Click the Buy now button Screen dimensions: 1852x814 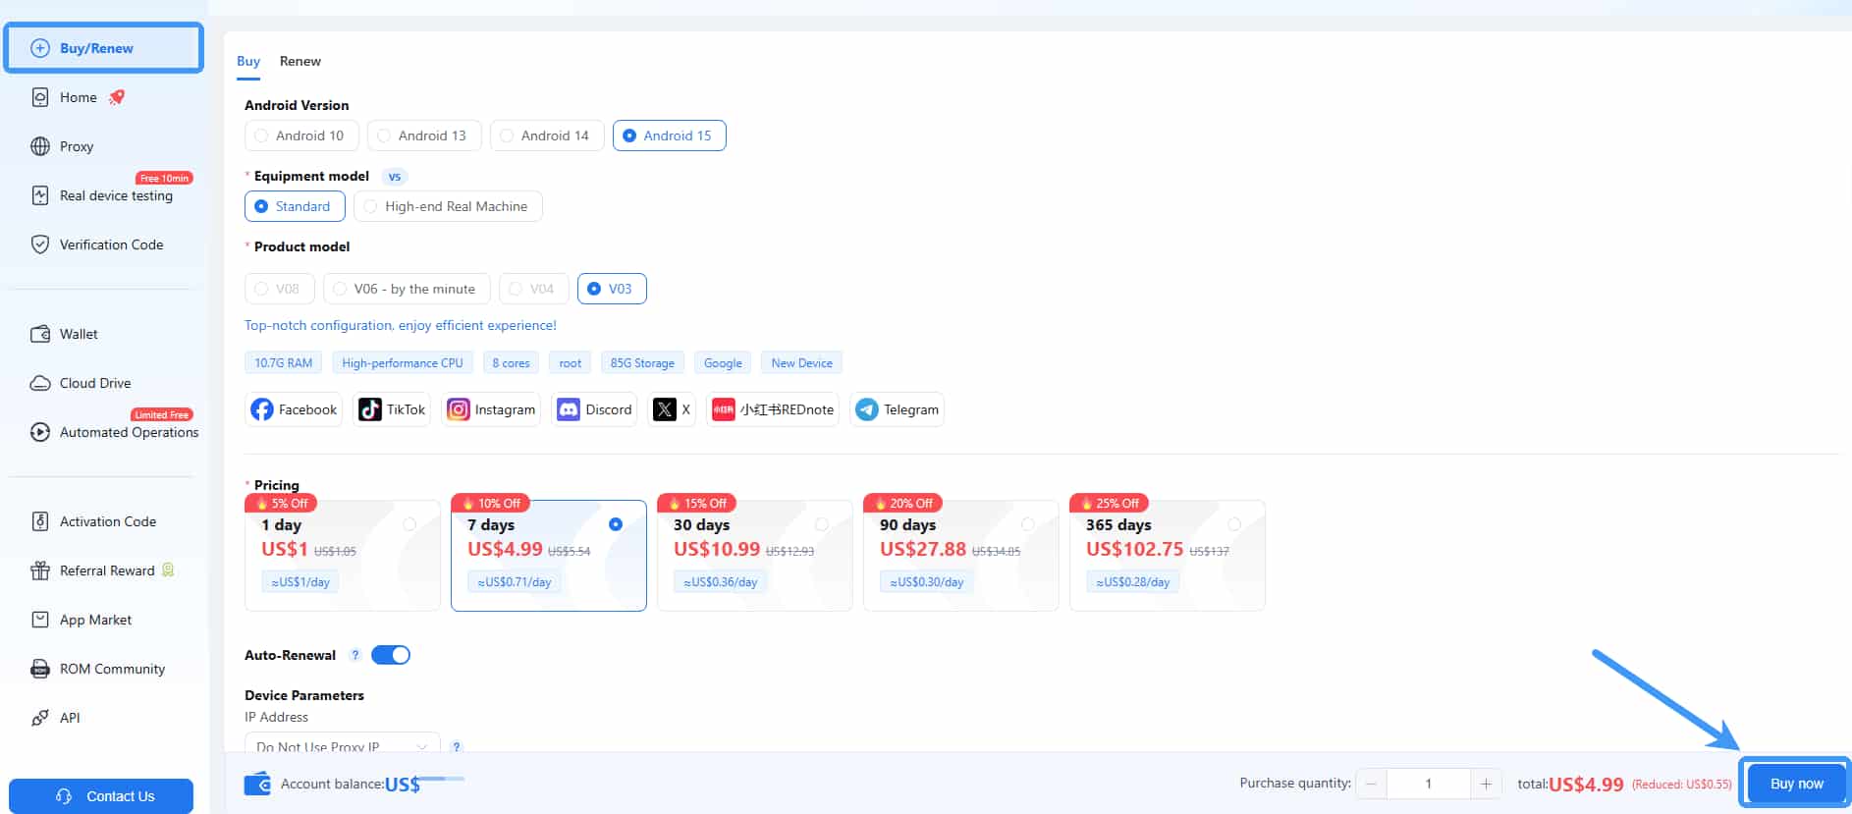(x=1796, y=784)
